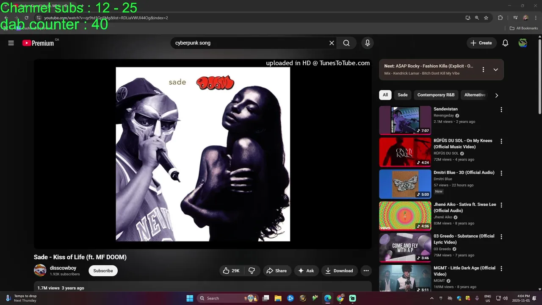This screenshot has width=542, height=305.
Task: Click the browser address bar URL
Action: coord(106,18)
